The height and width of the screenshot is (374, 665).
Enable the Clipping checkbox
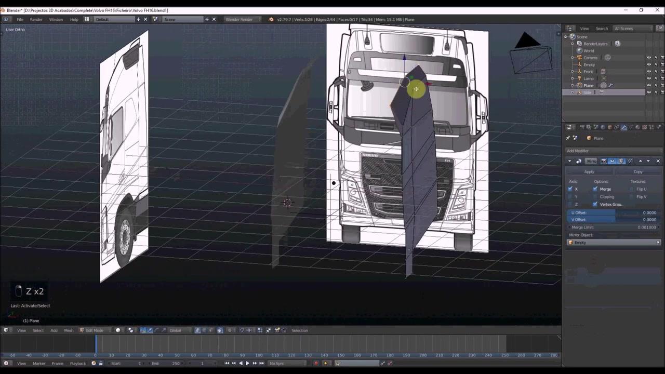(x=595, y=197)
